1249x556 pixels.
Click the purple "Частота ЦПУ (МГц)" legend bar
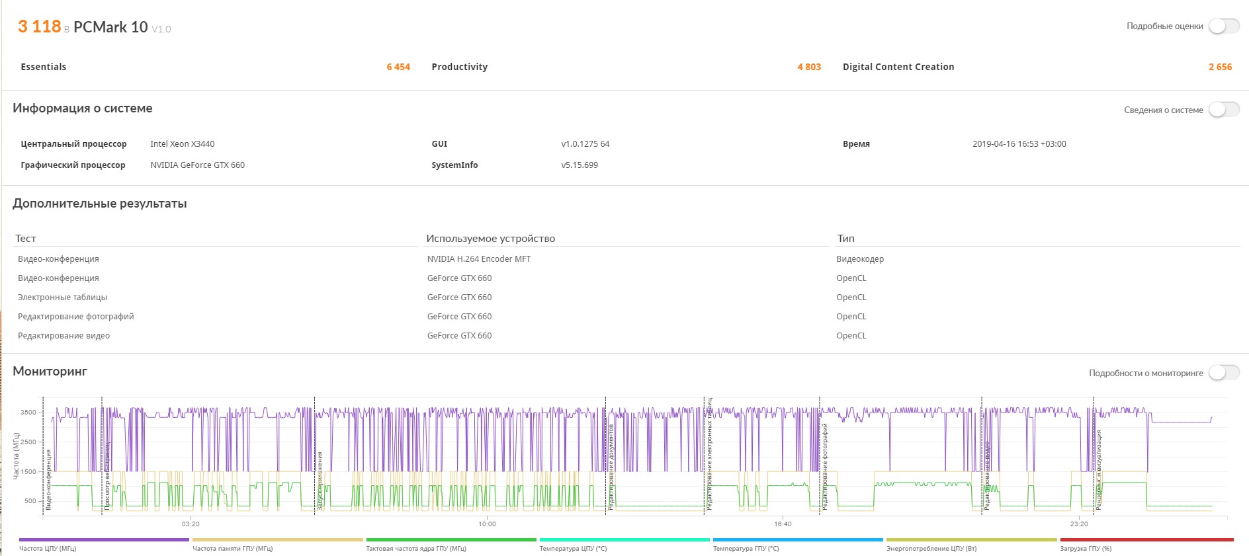[x=104, y=540]
